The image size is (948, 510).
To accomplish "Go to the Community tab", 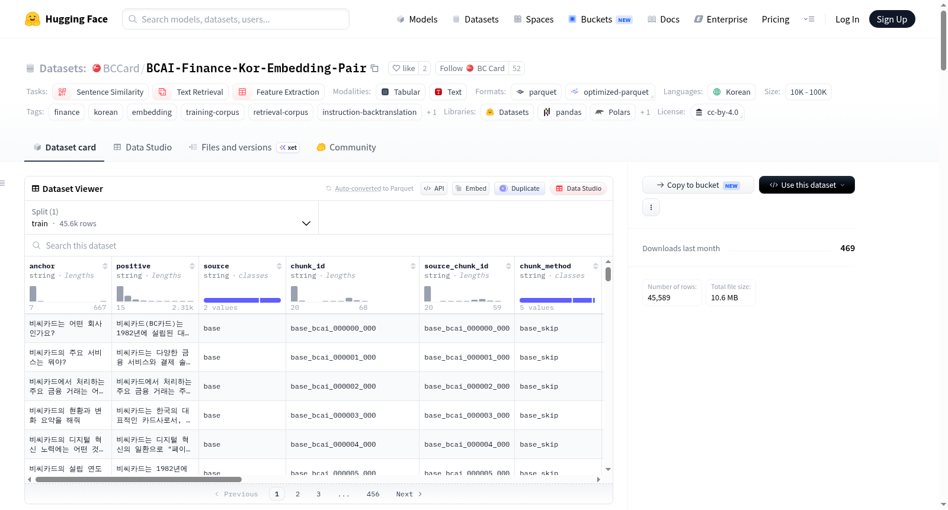I will tap(346, 147).
